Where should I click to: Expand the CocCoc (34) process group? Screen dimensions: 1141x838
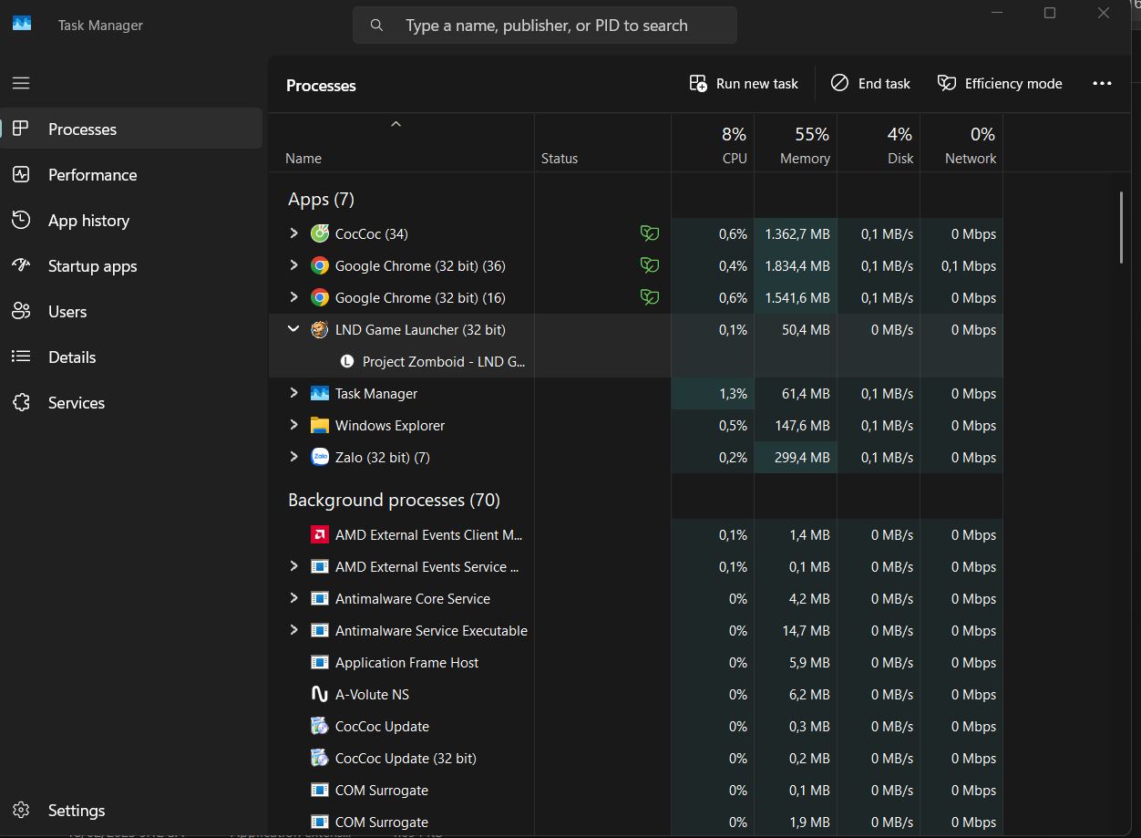pyautogui.click(x=293, y=233)
